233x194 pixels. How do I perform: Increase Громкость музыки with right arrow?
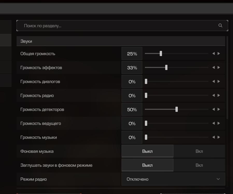coord(219,137)
